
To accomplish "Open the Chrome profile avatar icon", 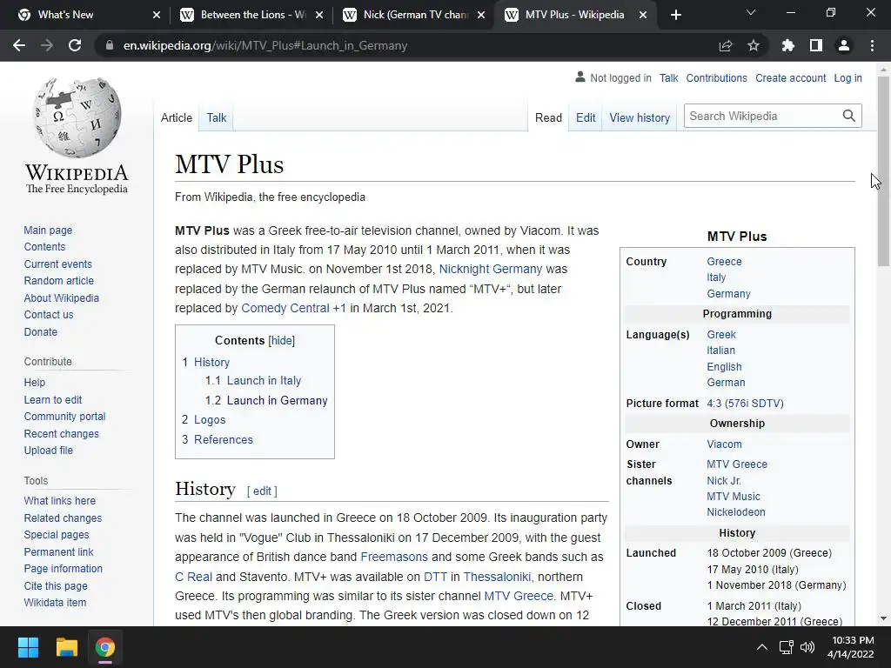I will (844, 45).
